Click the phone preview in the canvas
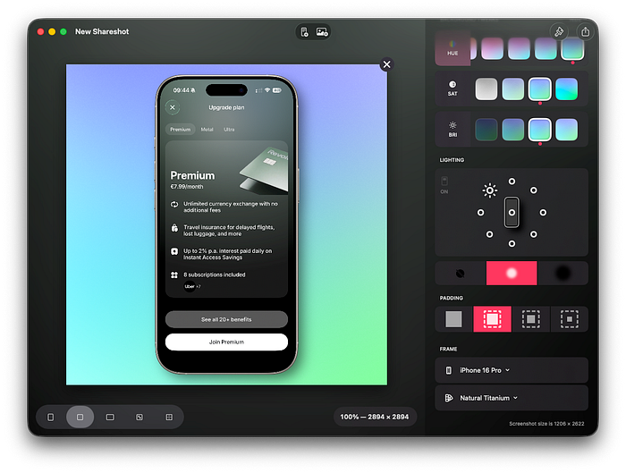The height and width of the screenshot is (473, 626). click(226, 224)
